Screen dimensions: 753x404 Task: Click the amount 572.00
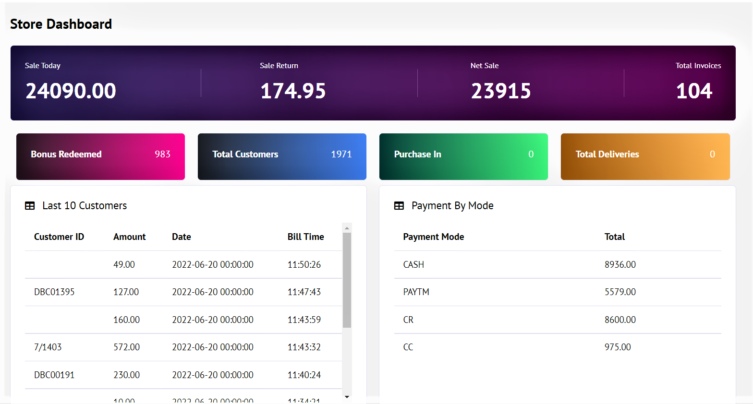pos(126,347)
